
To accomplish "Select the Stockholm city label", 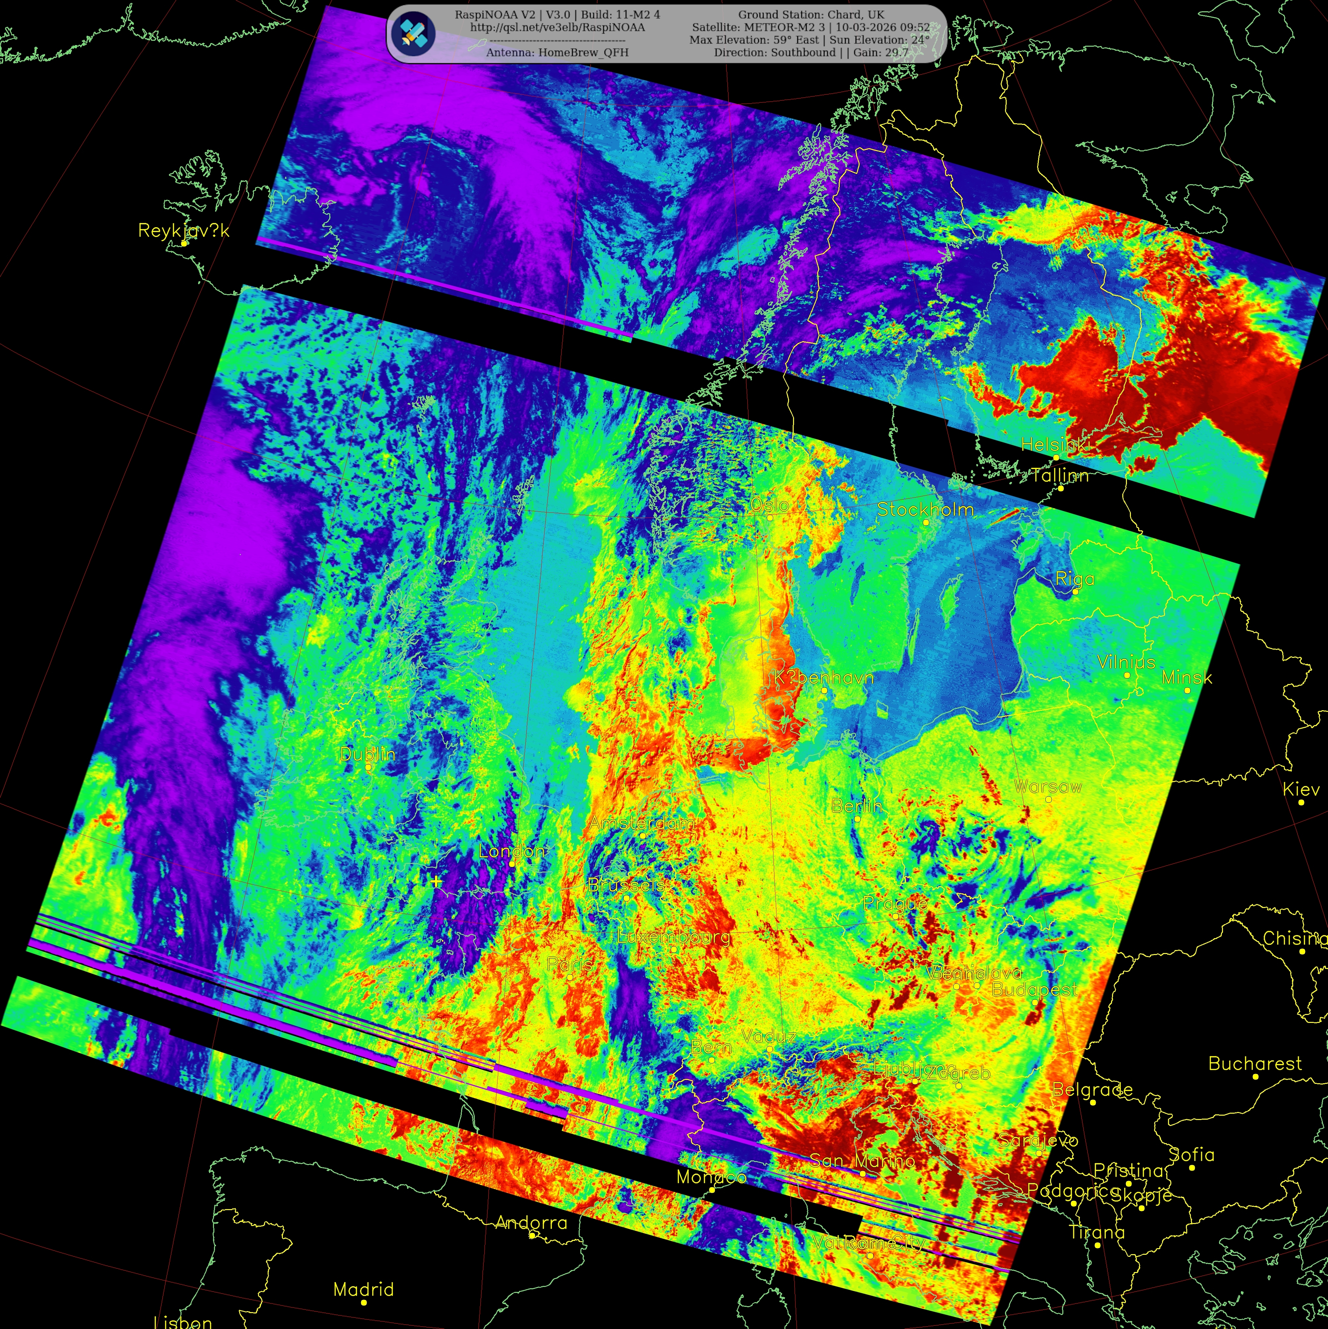I will [x=925, y=510].
